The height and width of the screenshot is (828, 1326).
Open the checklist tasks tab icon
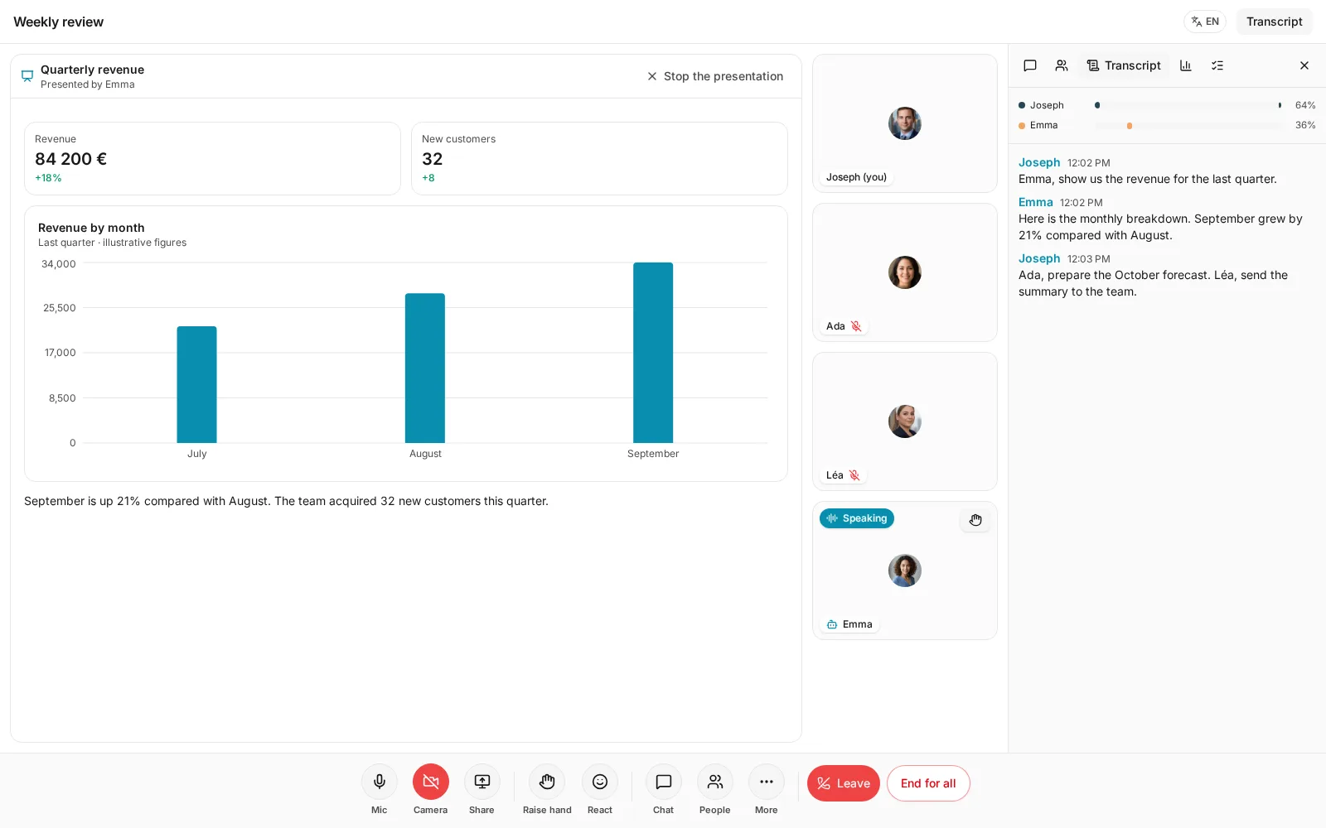(1217, 65)
